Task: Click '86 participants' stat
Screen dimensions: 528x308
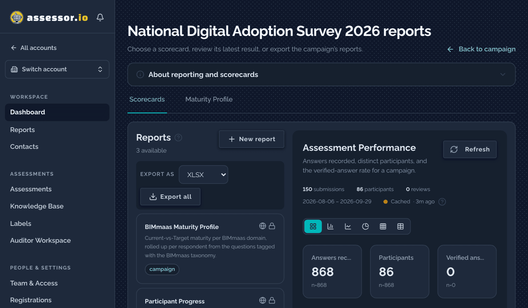Action: click(x=375, y=189)
